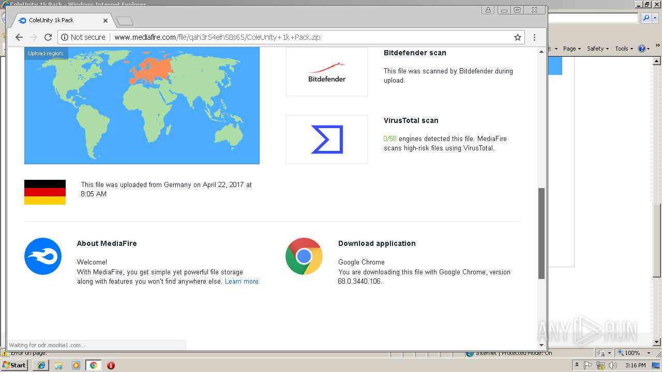Show hidden system tray icons
The height and width of the screenshot is (372, 662).
click(x=577, y=365)
